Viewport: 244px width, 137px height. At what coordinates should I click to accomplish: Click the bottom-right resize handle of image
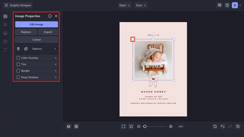pyautogui.click(x=174, y=80)
